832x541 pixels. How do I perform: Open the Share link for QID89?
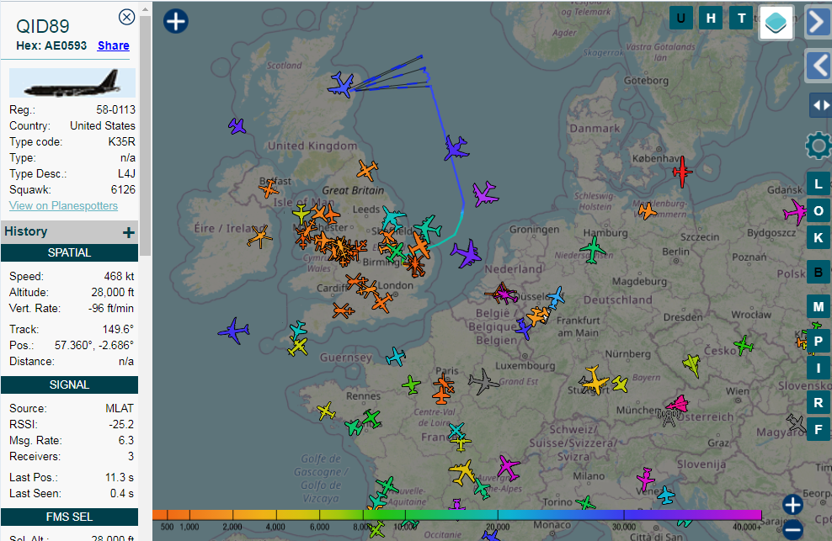pyautogui.click(x=114, y=45)
